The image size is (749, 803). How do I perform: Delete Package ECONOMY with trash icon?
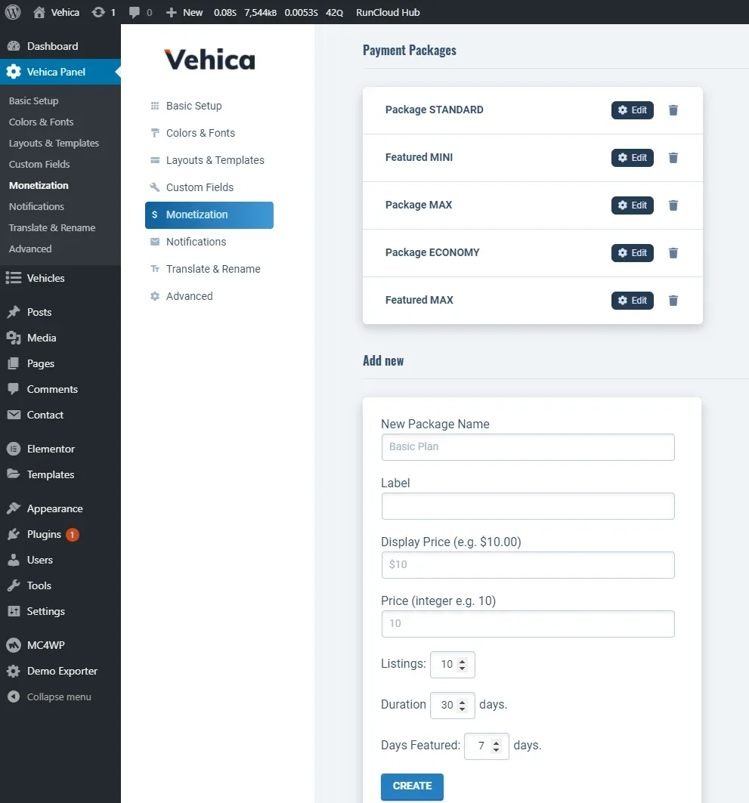point(673,253)
